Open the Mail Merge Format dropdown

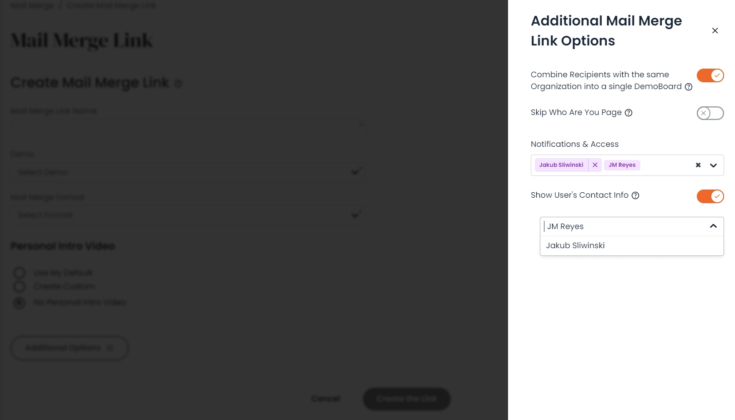tap(354, 215)
